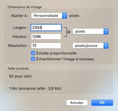Click the 50 pour cent result text
The image size is (118, 111).
[20, 76]
